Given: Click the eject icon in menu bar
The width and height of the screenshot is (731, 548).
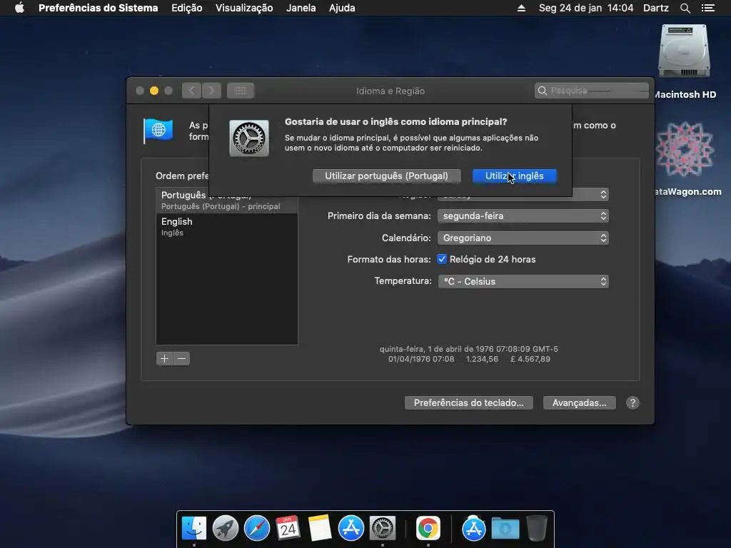Looking at the screenshot, I should pyautogui.click(x=521, y=8).
